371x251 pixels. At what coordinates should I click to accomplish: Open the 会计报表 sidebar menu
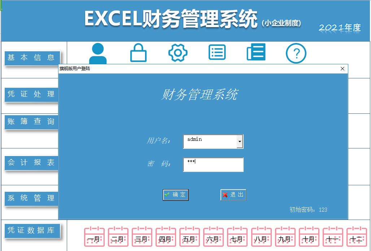pyautogui.click(x=31, y=163)
